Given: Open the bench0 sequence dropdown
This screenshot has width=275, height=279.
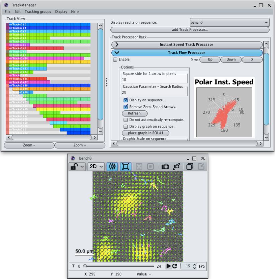Looking at the screenshot, I should coord(229,22).
